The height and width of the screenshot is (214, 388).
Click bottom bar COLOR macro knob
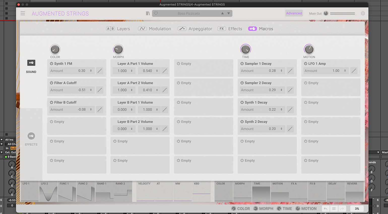tap(234, 208)
